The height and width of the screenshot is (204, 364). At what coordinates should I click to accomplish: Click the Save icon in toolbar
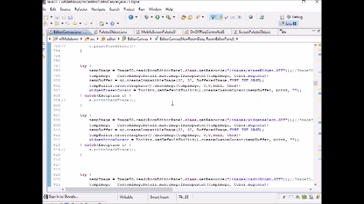pos(57,17)
